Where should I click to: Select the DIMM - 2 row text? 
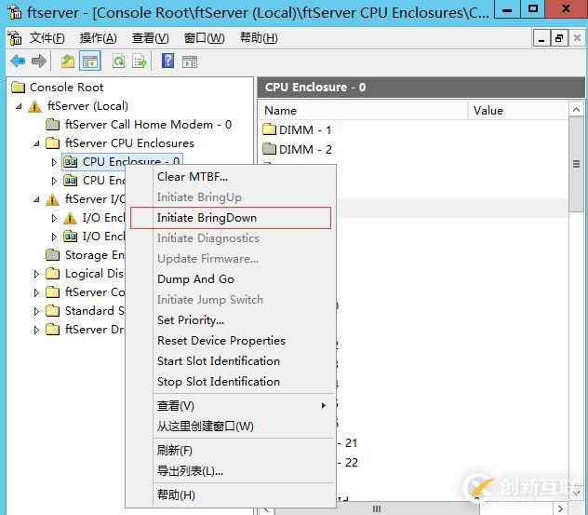click(x=305, y=149)
